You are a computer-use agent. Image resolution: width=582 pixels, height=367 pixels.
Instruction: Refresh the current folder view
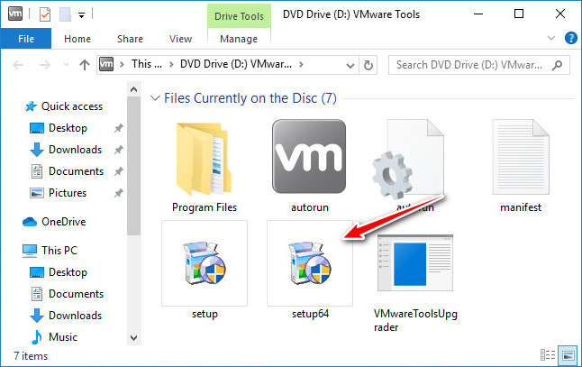[368, 66]
